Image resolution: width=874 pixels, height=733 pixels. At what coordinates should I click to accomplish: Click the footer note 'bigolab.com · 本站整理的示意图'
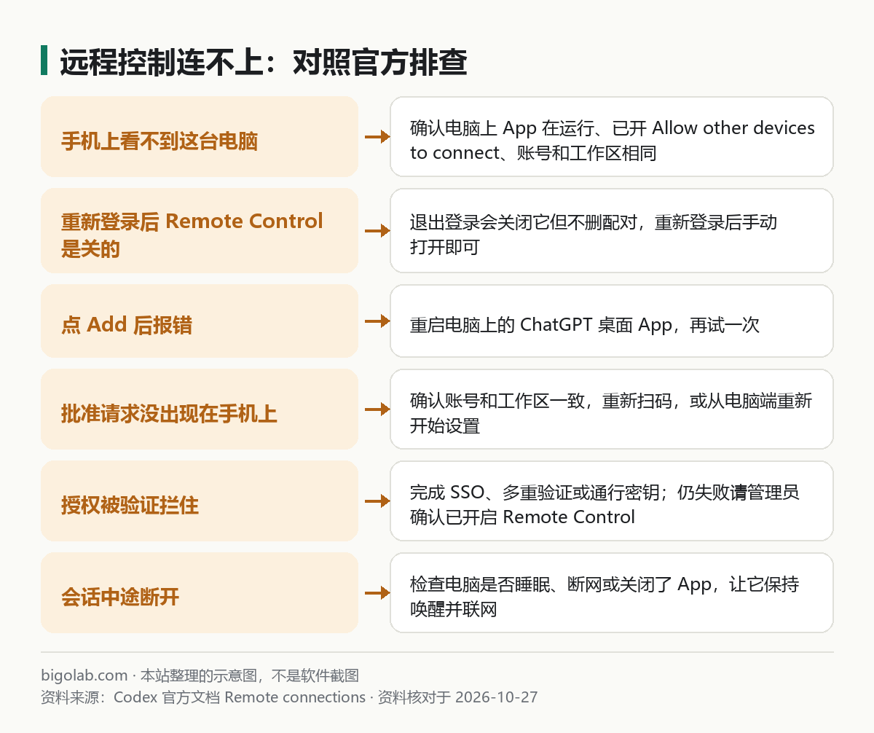[x=200, y=675]
